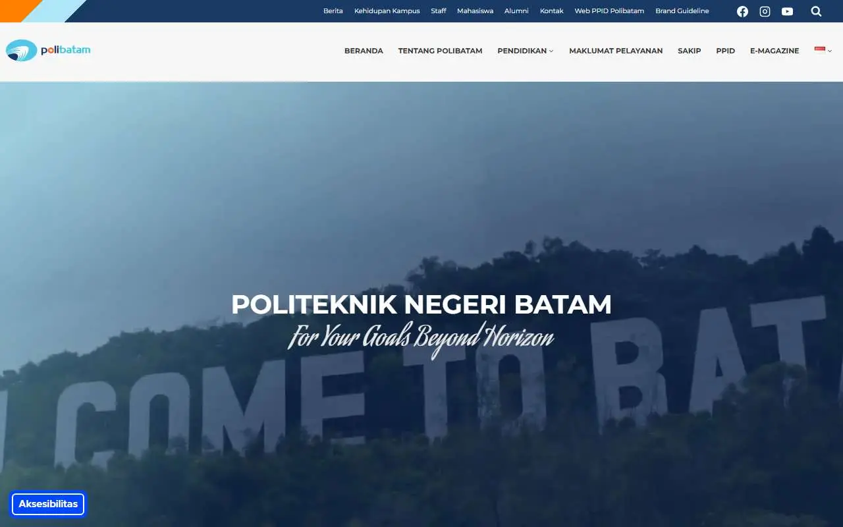Select Maklumat Pelayanan in navigation
The height and width of the screenshot is (527, 843).
[x=616, y=51]
